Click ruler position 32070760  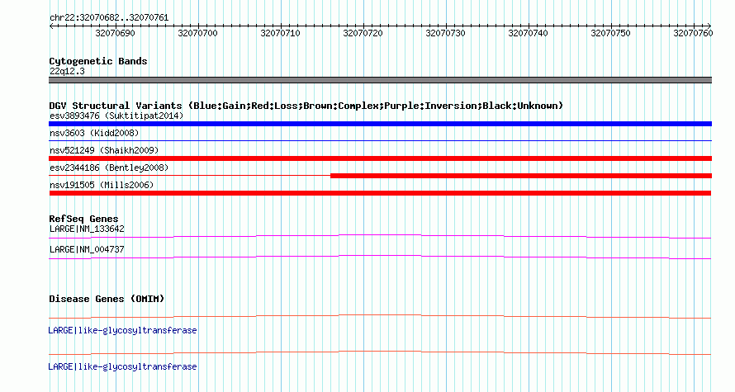tap(693, 33)
